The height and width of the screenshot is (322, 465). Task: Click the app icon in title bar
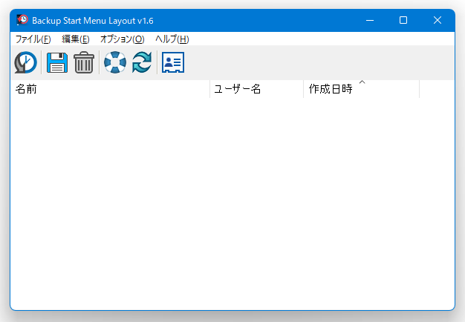(x=22, y=20)
